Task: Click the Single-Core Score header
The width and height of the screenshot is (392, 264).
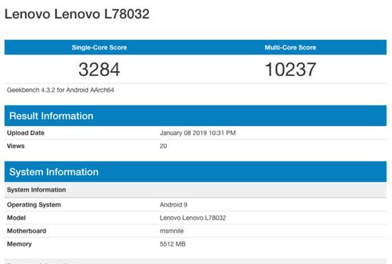Action: 99,48
